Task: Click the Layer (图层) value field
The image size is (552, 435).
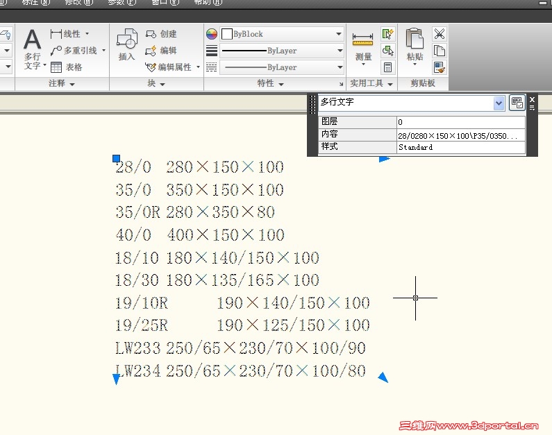Action: pos(461,122)
